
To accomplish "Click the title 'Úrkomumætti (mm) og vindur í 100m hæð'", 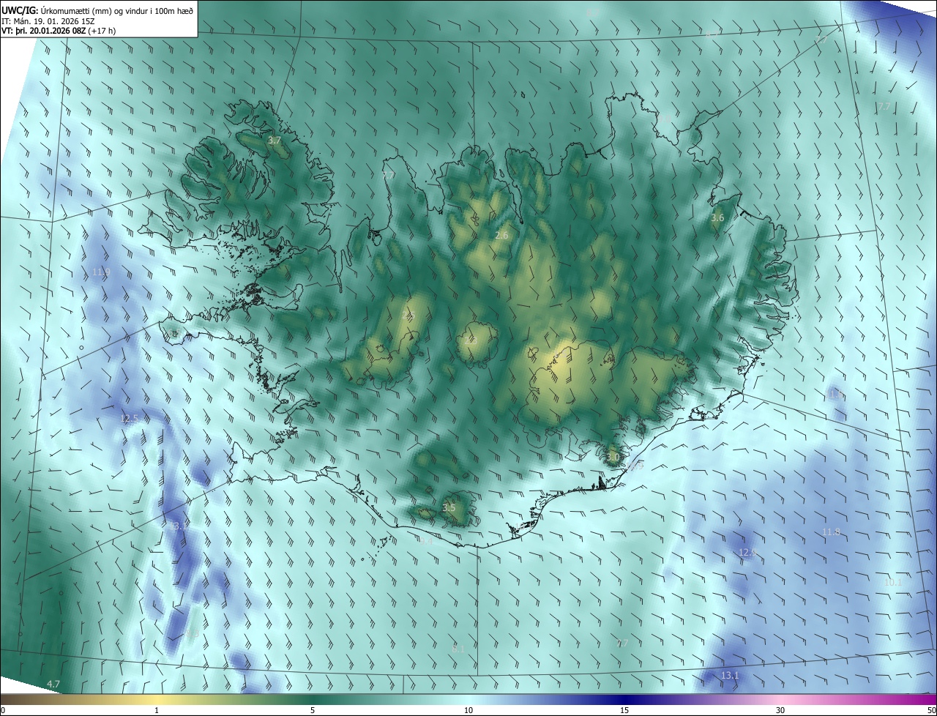I will (117, 10).
